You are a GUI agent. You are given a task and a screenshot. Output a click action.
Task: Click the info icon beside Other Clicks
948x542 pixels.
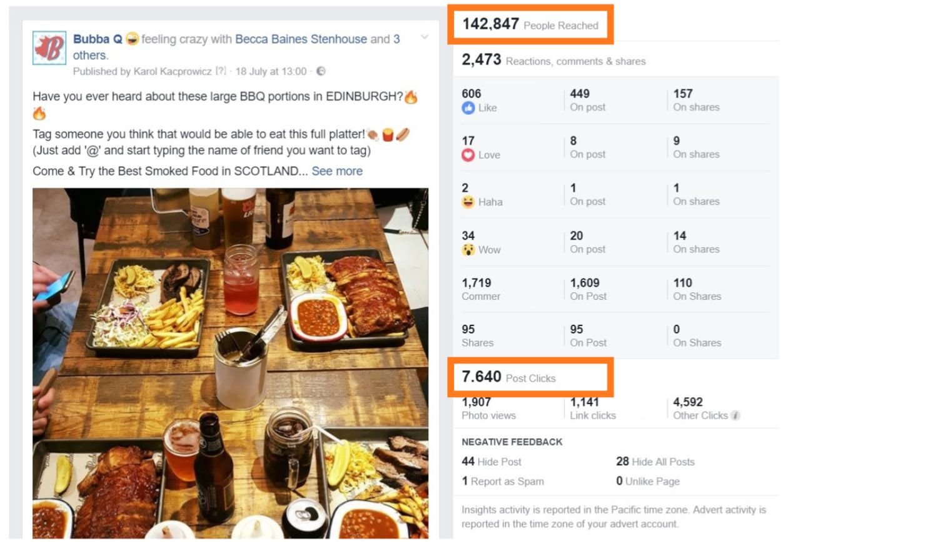[x=736, y=416]
